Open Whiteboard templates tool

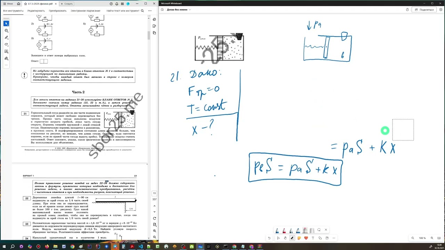point(327,238)
